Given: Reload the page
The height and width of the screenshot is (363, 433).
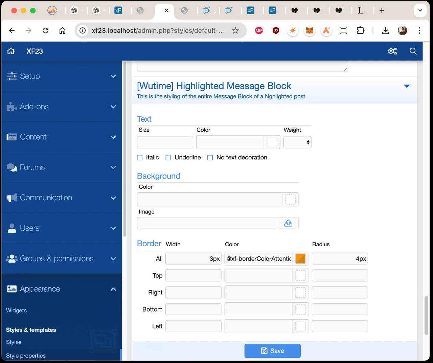Looking at the screenshot, I should point(45,30).
